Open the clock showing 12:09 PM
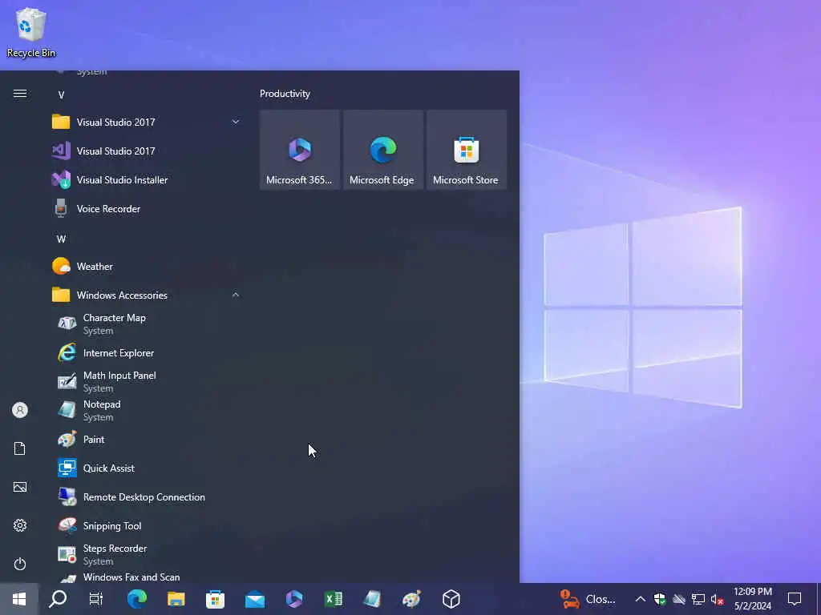The height and width of the screenshot is (615, 821). (x=752, y=599)
